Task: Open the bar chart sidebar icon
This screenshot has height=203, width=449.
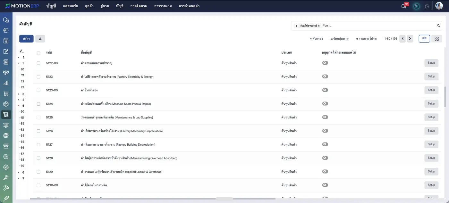Action: point(6,83)
